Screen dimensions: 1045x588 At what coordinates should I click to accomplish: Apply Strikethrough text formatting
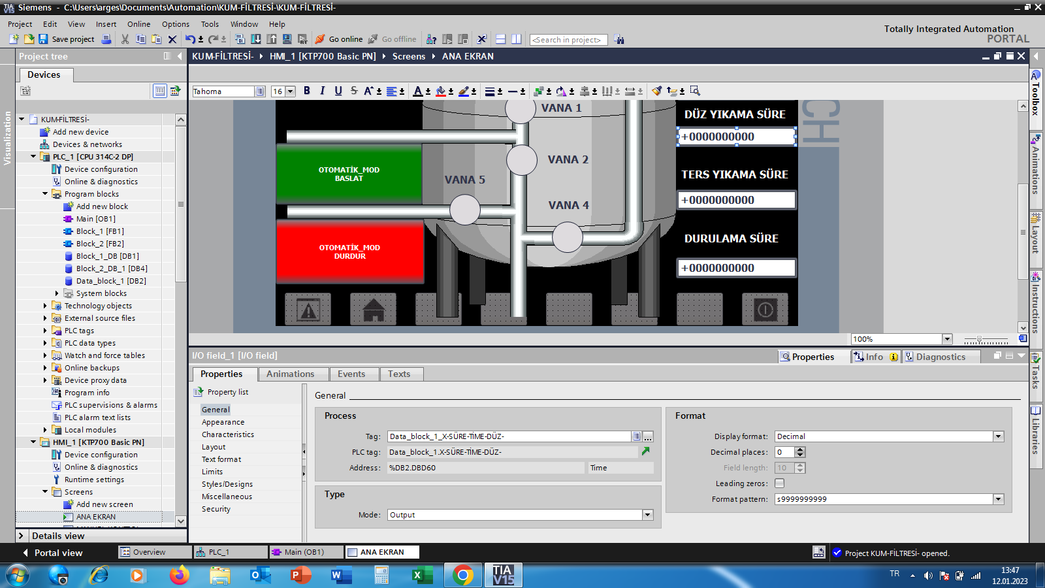[x=354, y=91]
